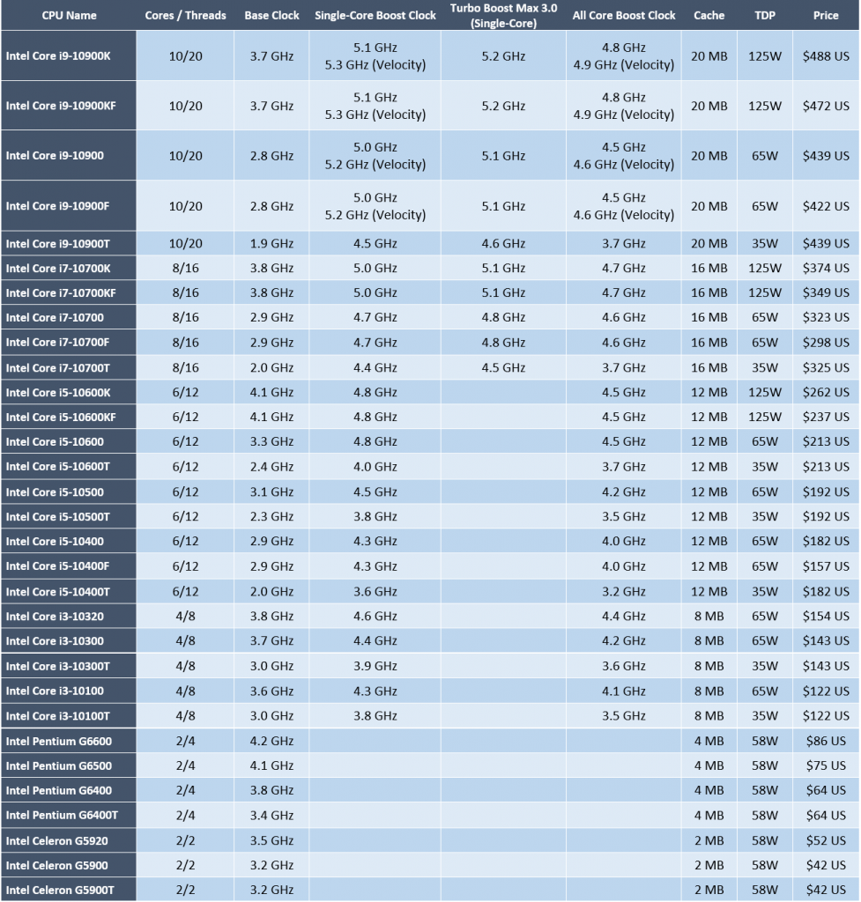Viewport: 861px width, 902px height.
Task: Click the Intel Core i7-10700K name cell
Action: pyautogui.click(x=69, y=268)
